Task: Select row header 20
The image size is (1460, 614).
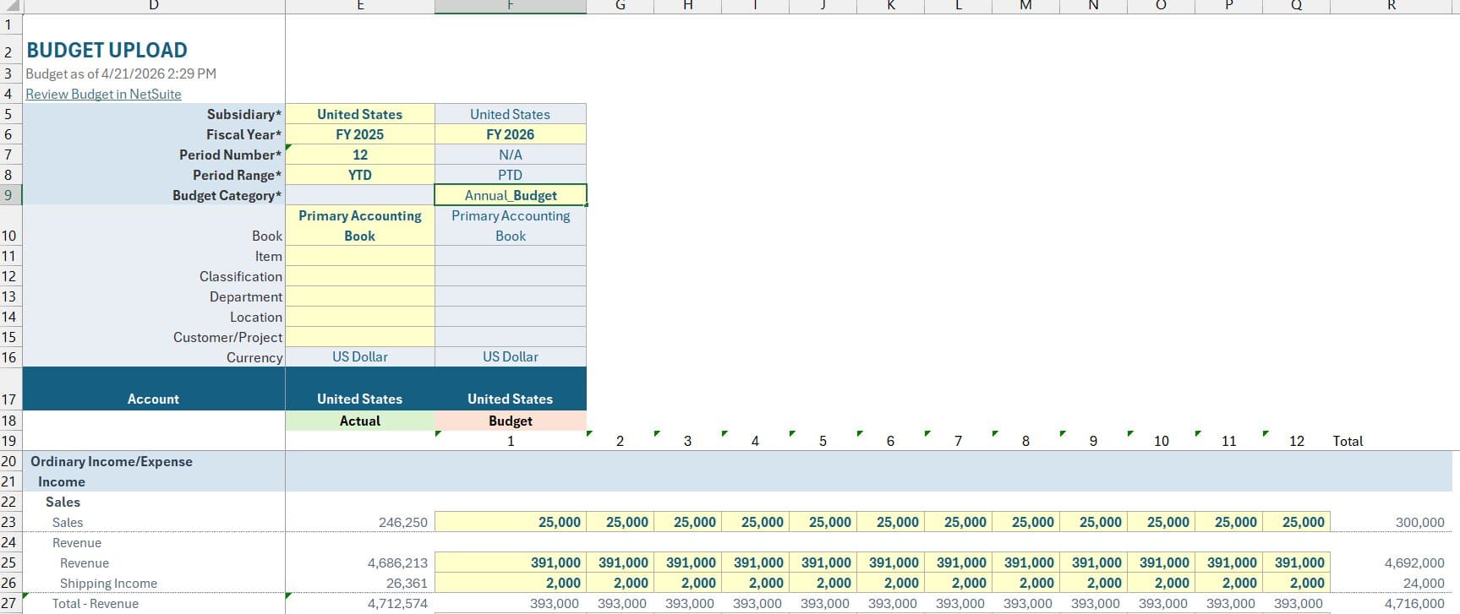Action: pyautogui.click(x=9, y=461)
